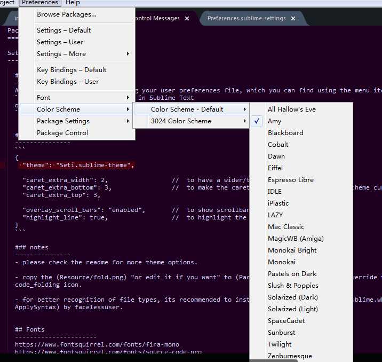The height and width of the screenshot is (362, 382).
Task: Click the "### notes" heading
Action: [x=31, y=247]
